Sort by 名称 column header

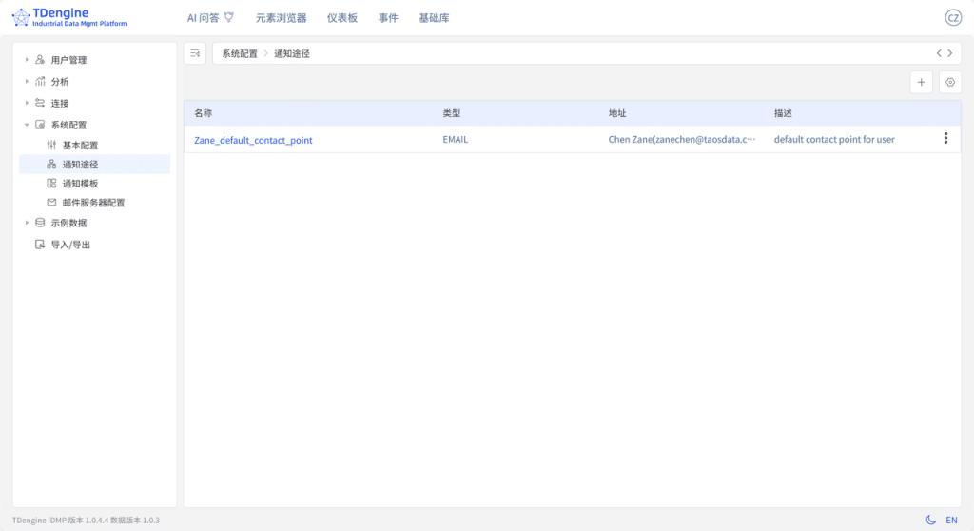204,113
